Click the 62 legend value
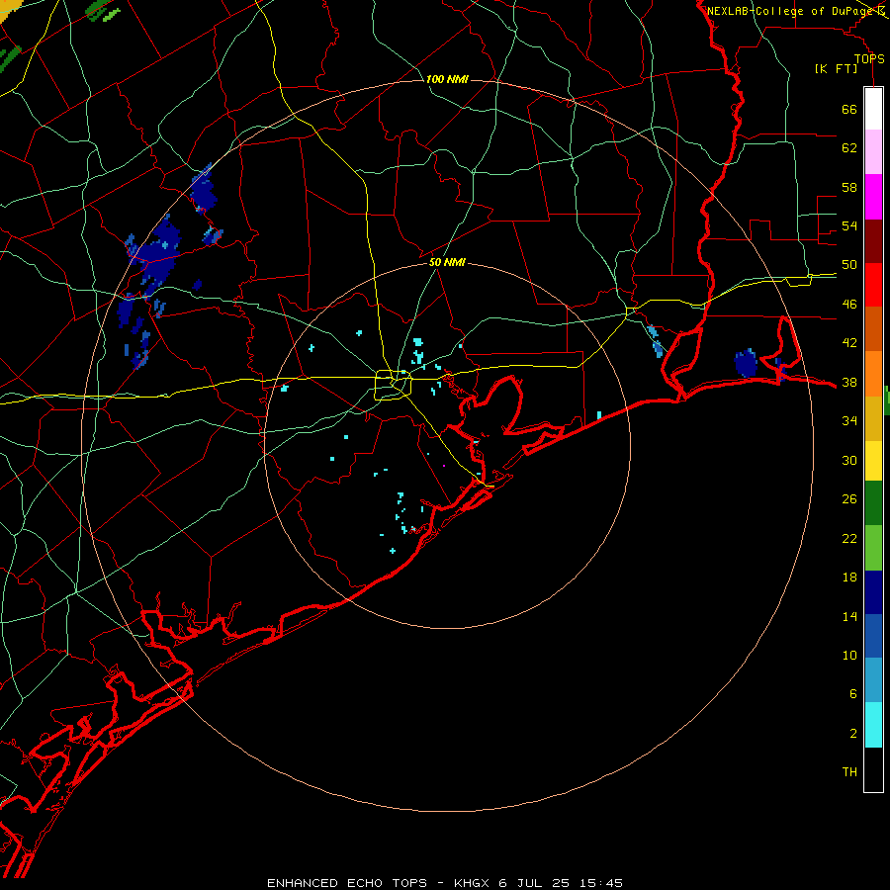Screen dimensions: 890x890 click(849, 148)
